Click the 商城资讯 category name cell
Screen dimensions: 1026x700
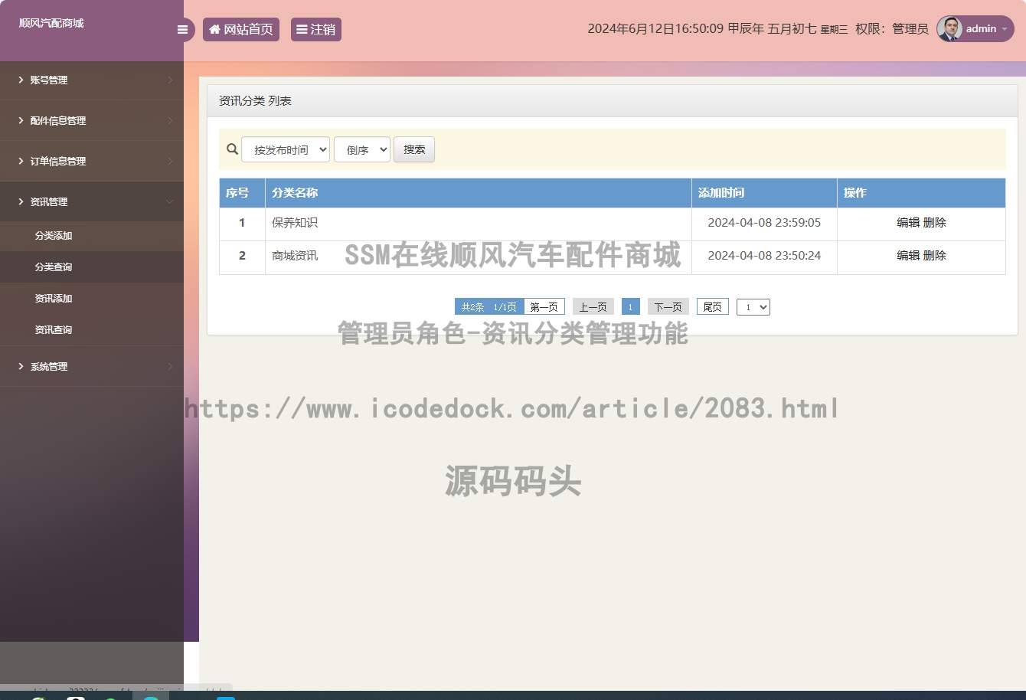[479, 256]
